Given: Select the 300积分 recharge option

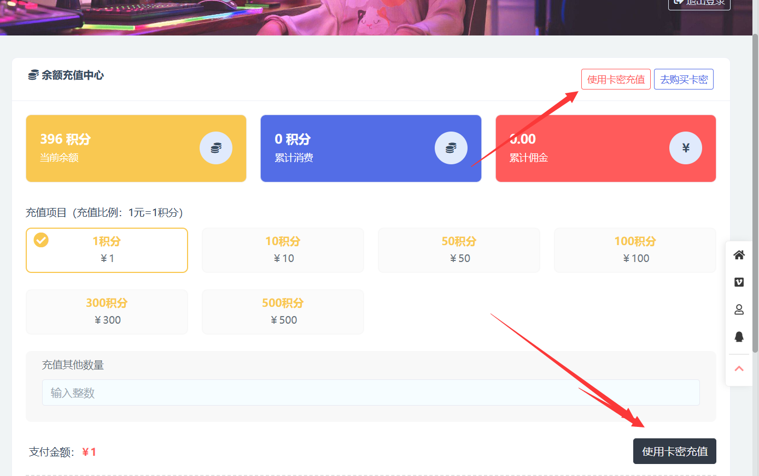Looking at the screenshot, I should 107,312.
